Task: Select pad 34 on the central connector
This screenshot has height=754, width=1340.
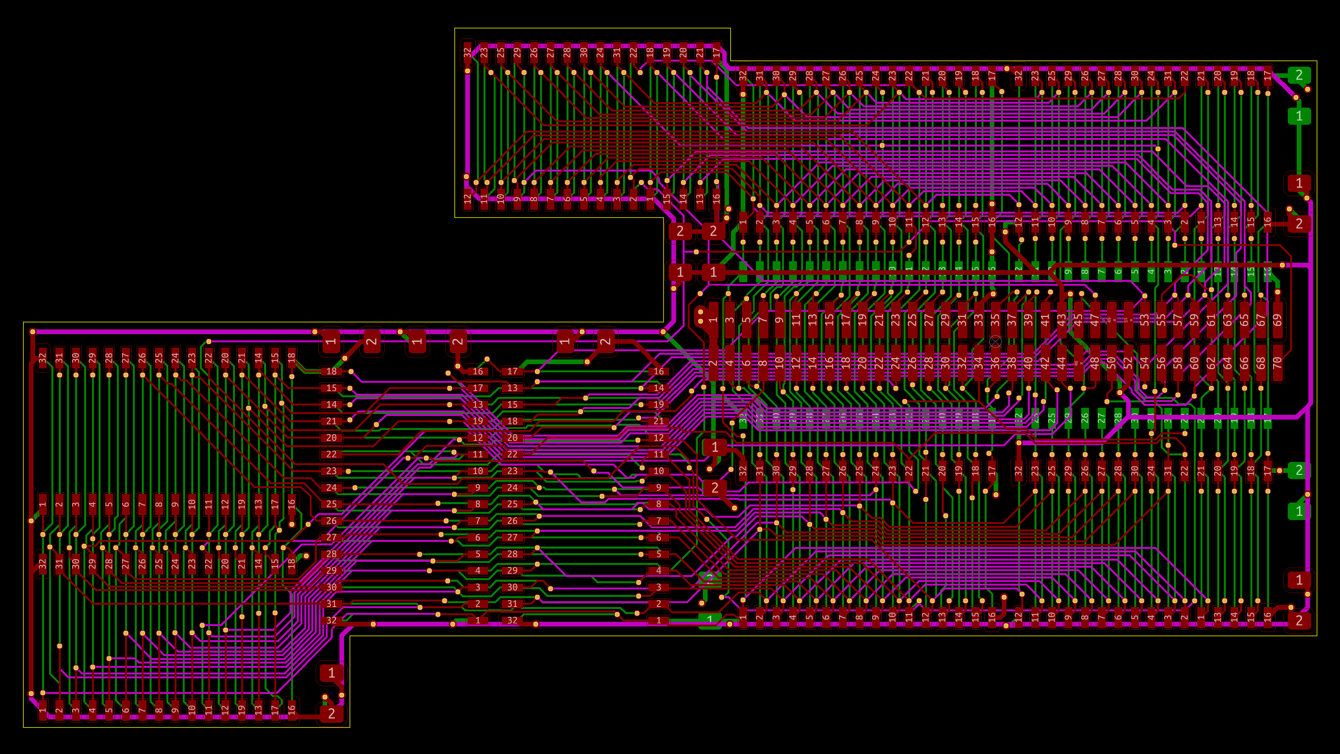Action: point(978,363)
